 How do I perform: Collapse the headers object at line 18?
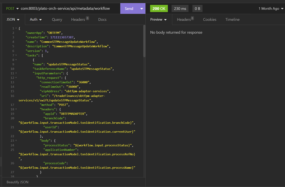(16, 109)
